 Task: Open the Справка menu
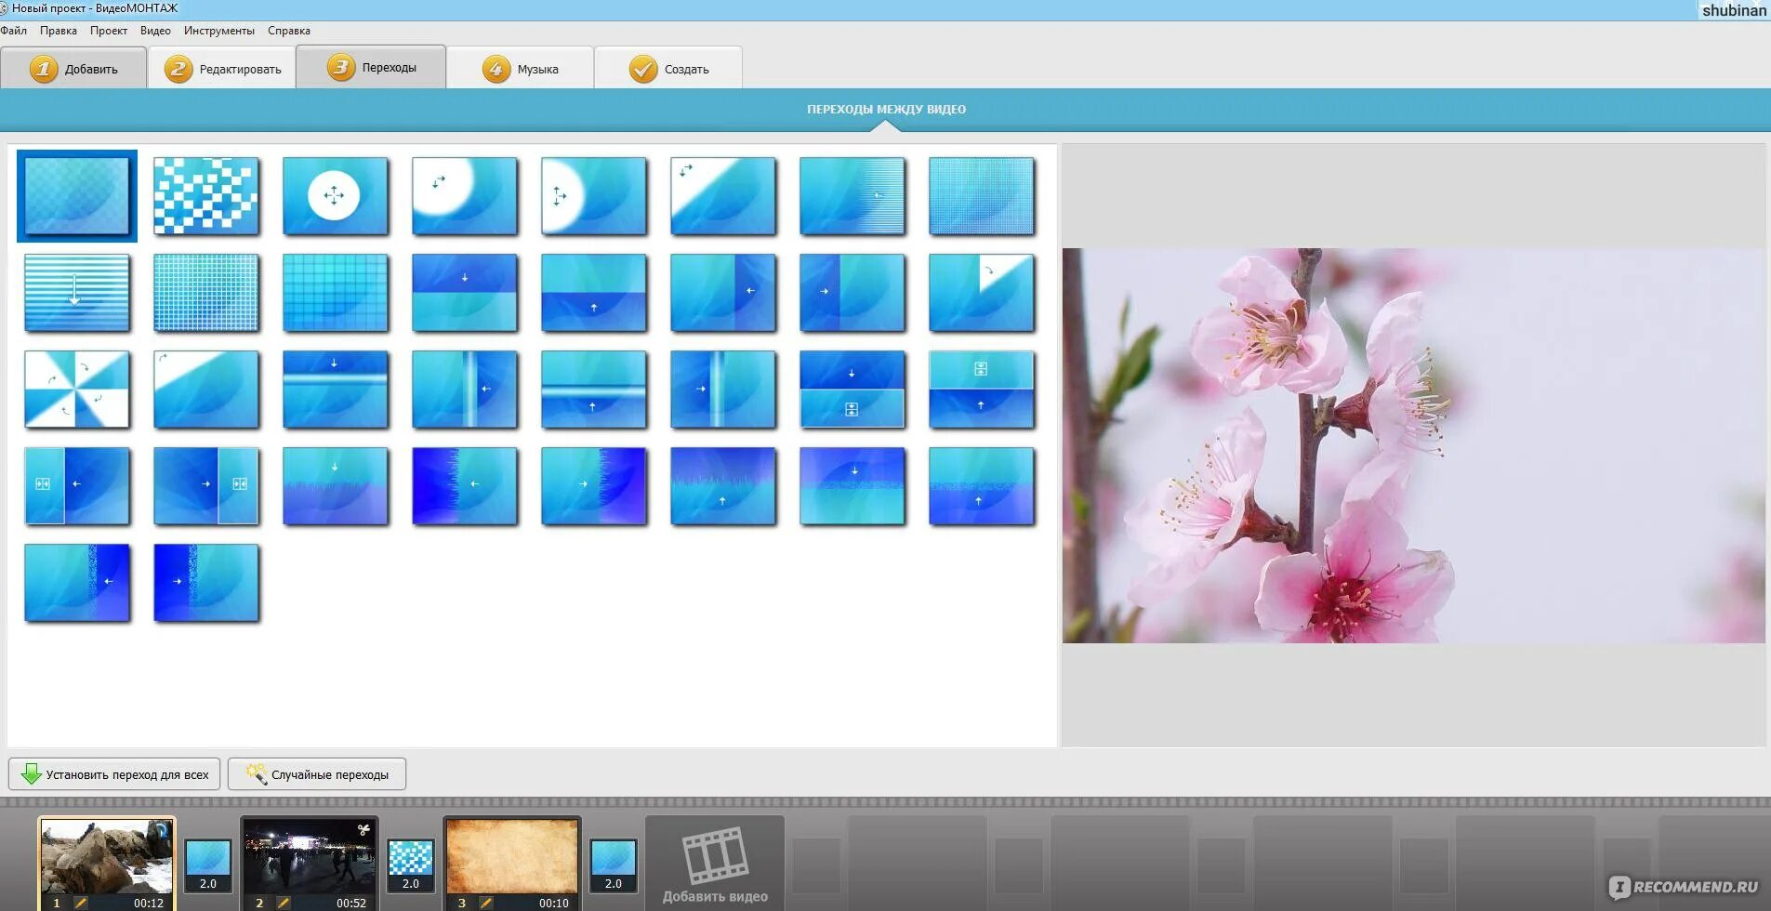click(x=289, y=31)
